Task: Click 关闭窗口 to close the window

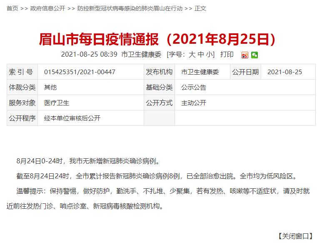Action: (x=295, y=236)
